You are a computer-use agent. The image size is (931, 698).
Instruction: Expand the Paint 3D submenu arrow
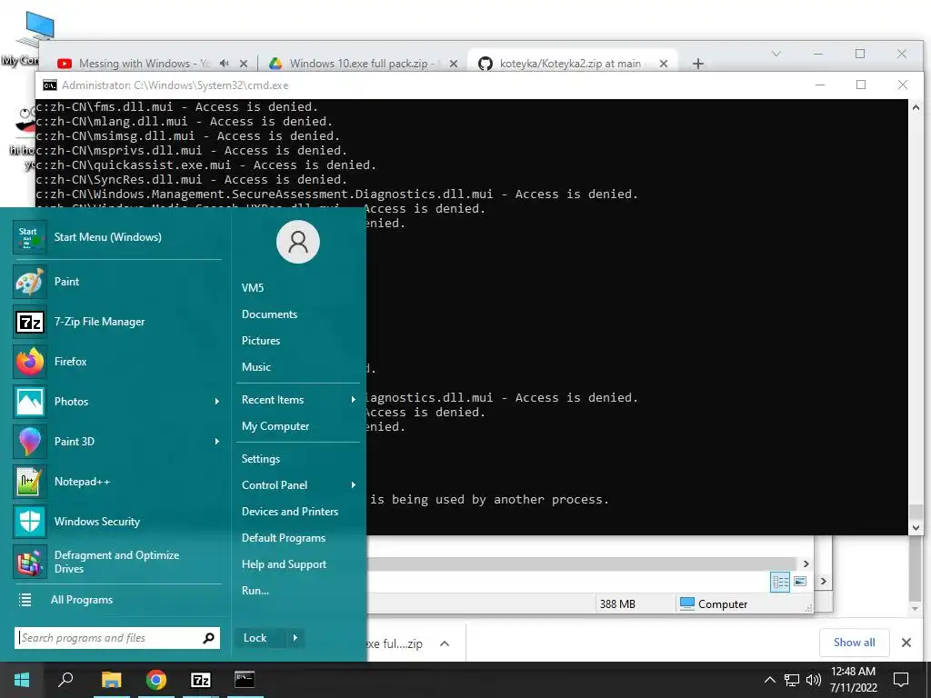[x=216, y=442]
